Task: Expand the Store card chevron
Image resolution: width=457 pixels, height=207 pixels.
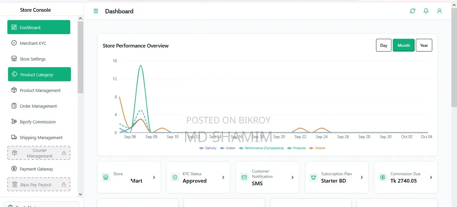Action: pos(154,177)
